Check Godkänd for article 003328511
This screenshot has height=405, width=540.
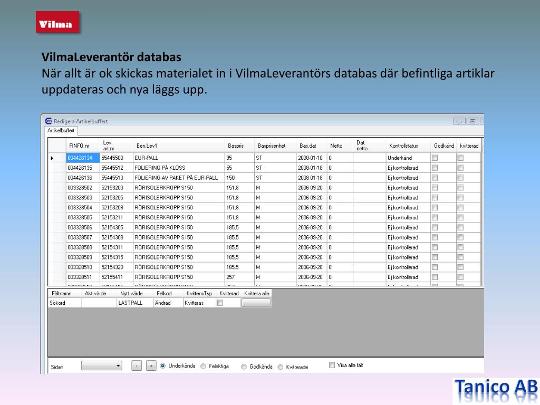(435, 277)
